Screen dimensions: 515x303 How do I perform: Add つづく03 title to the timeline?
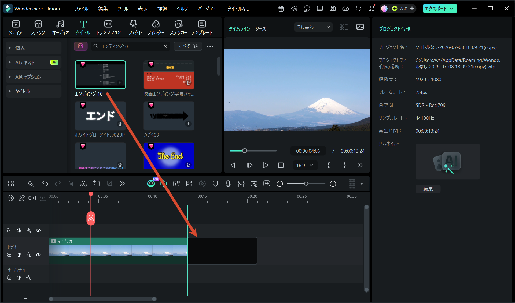coord(188,124)
